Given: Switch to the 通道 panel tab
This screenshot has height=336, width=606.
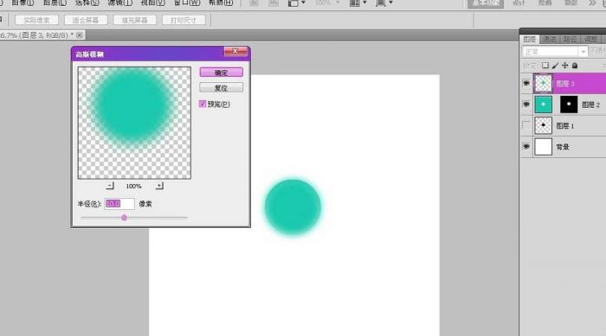Looking at the screenshot, I should (x=550, y=40).
